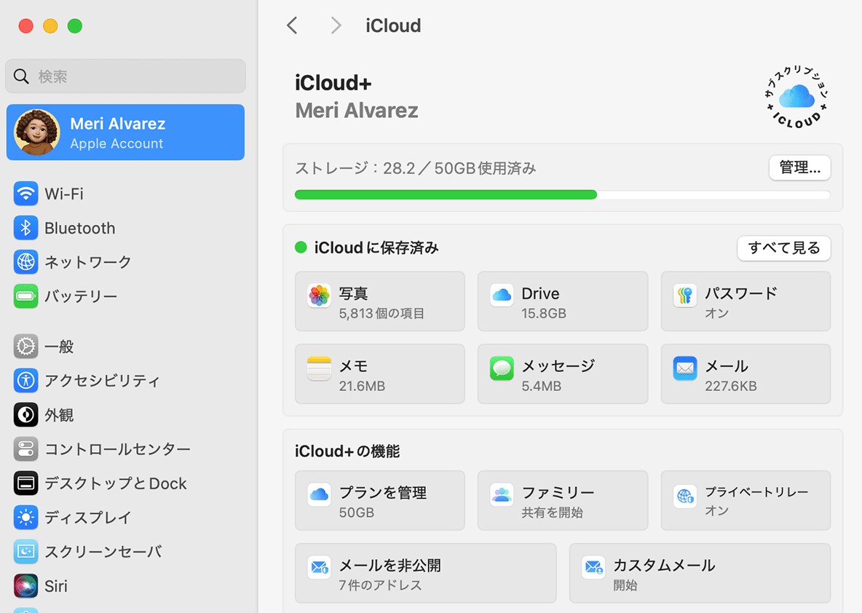Click ストレージ：28.2／50GB使用済み text

click(416, 167)
